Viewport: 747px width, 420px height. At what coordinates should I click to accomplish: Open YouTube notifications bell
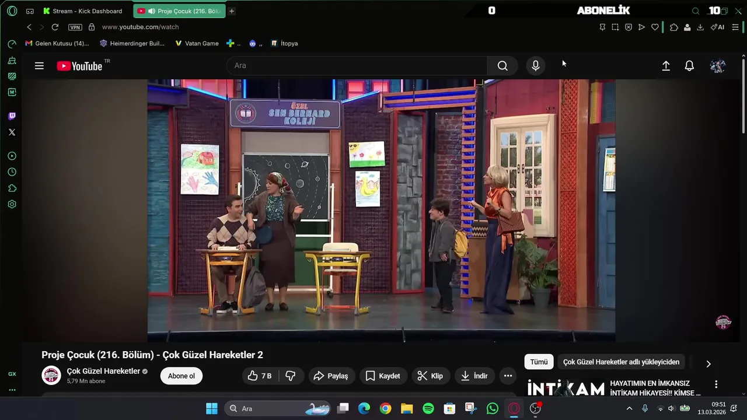pyautogui.click(x=689, y=66)
